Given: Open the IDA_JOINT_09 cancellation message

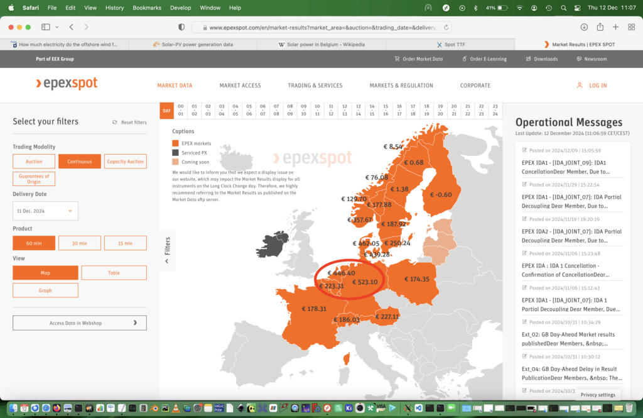Looking at the screenshot, I should click(566, 167).
